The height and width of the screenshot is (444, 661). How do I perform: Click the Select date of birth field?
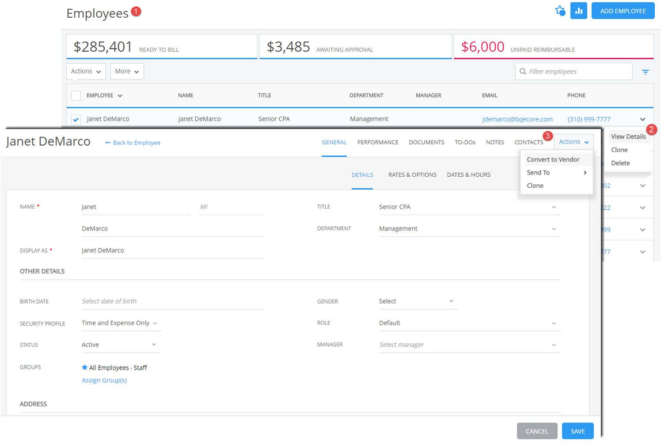point(172,301)
